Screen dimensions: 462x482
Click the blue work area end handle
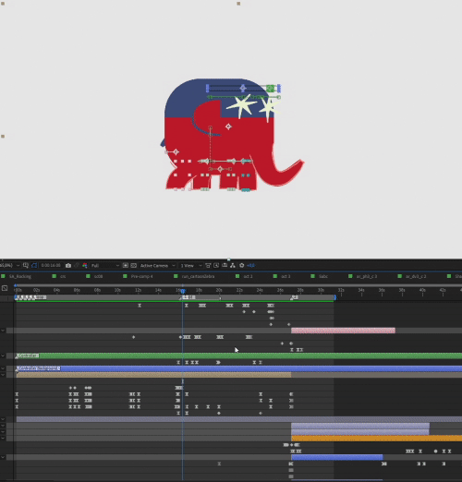click(334, 297)
